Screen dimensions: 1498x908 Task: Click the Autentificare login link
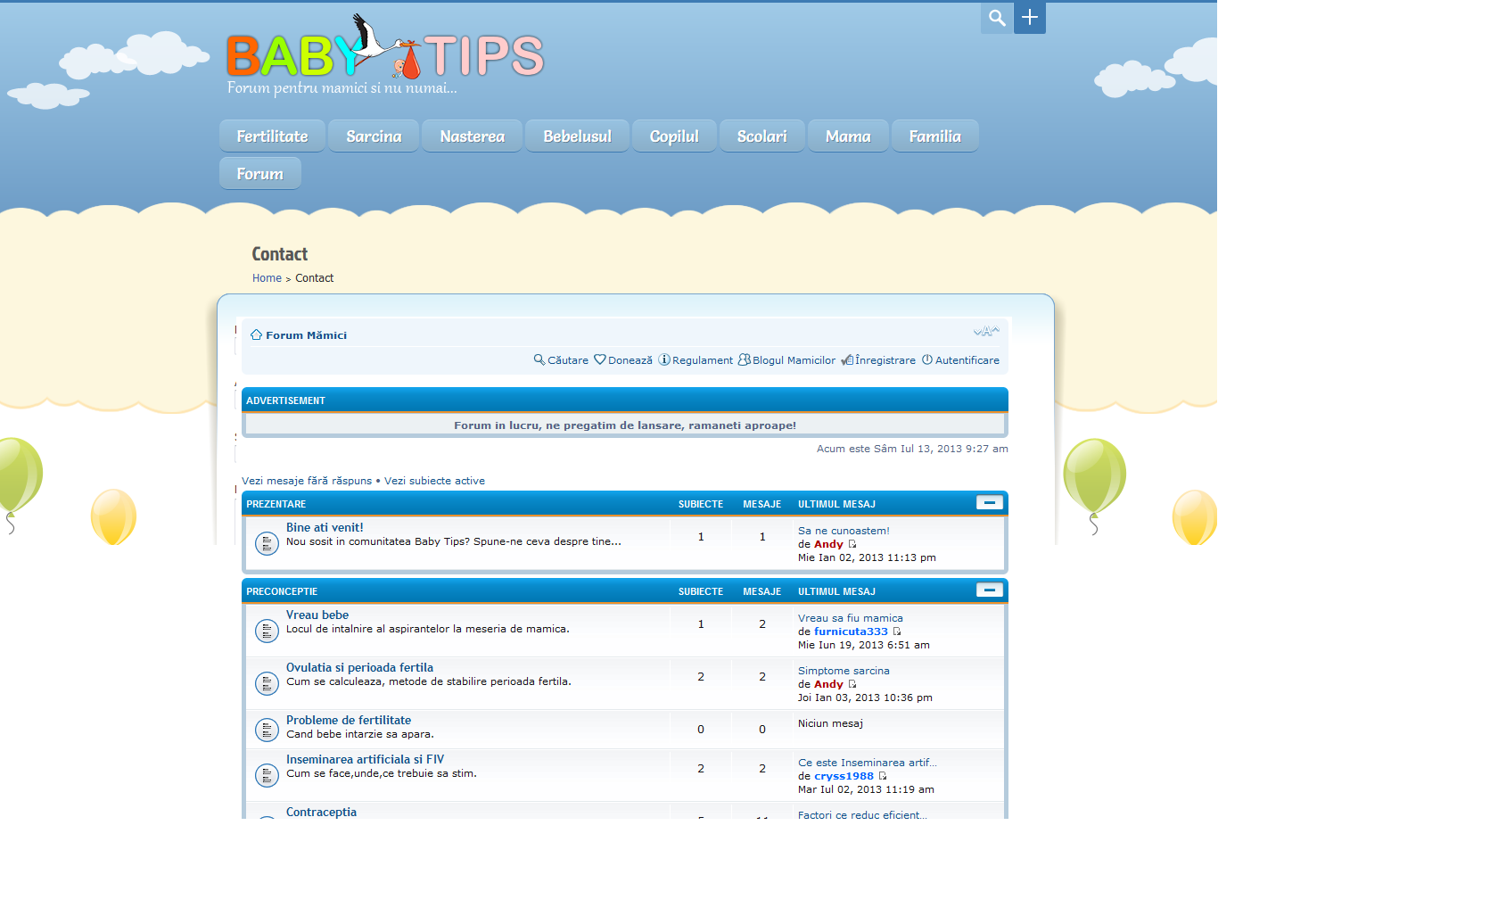[x=967, y=360]
